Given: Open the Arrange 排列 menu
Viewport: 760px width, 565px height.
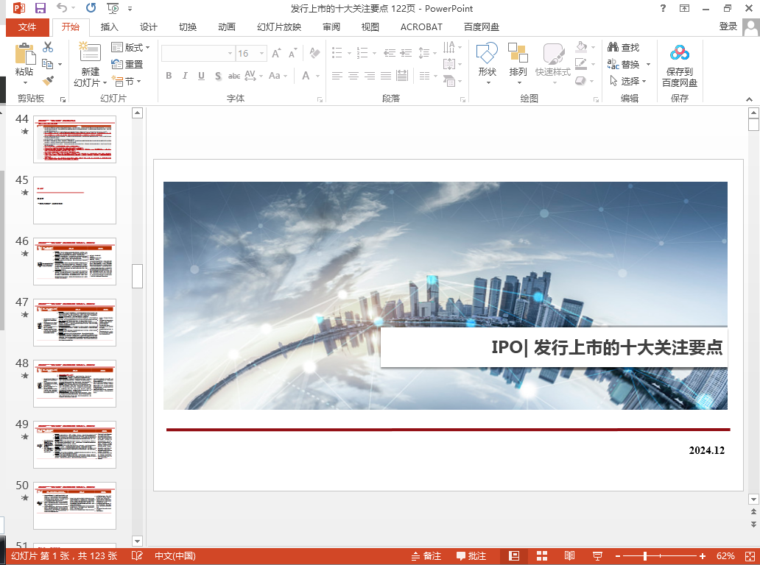Looking at the screenshot, I should (518, 63).
